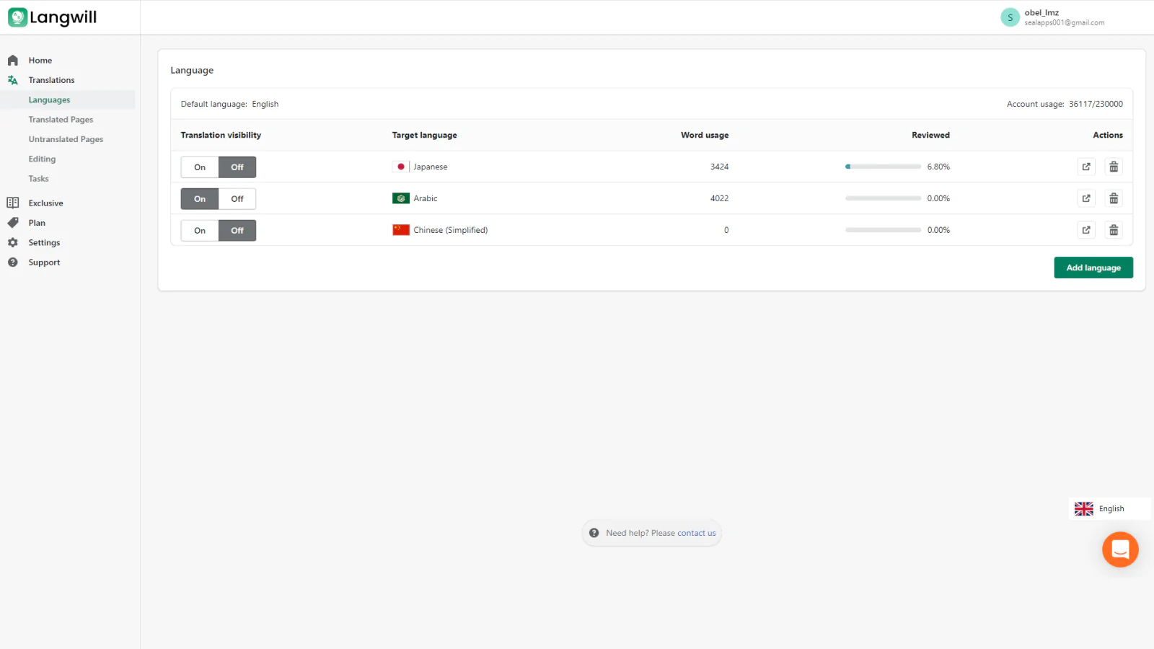Click the Japanese reviewed progress bar
This screenshot has width=1154, height=649.
click(x=883, y=167)
